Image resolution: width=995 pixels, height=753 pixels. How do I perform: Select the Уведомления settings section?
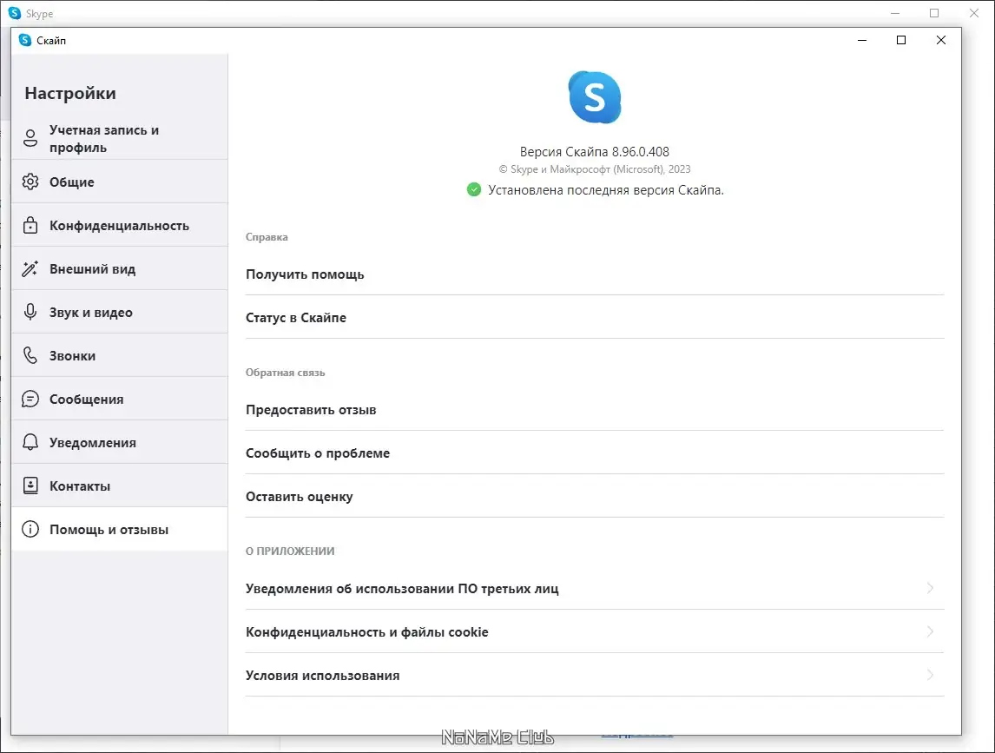coord(119,442)
